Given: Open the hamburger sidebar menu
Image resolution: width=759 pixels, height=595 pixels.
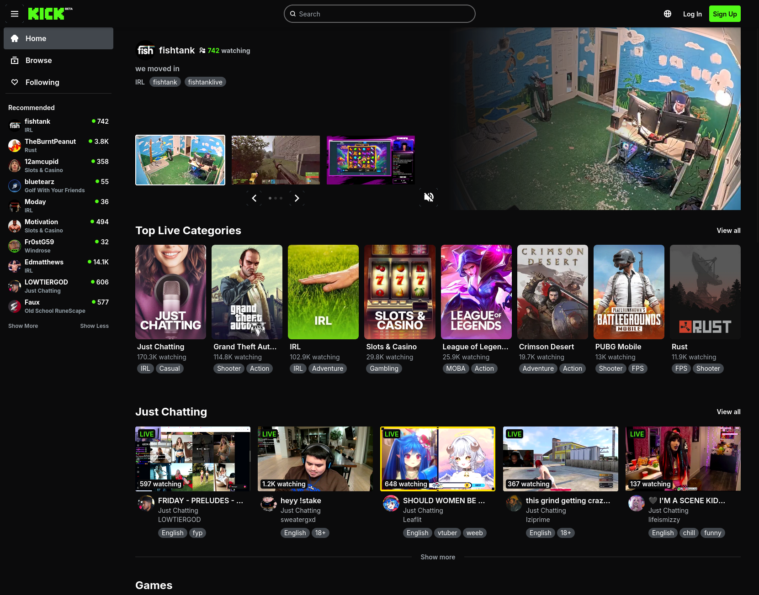Looking at the screenshot, I should click(15, 14).
